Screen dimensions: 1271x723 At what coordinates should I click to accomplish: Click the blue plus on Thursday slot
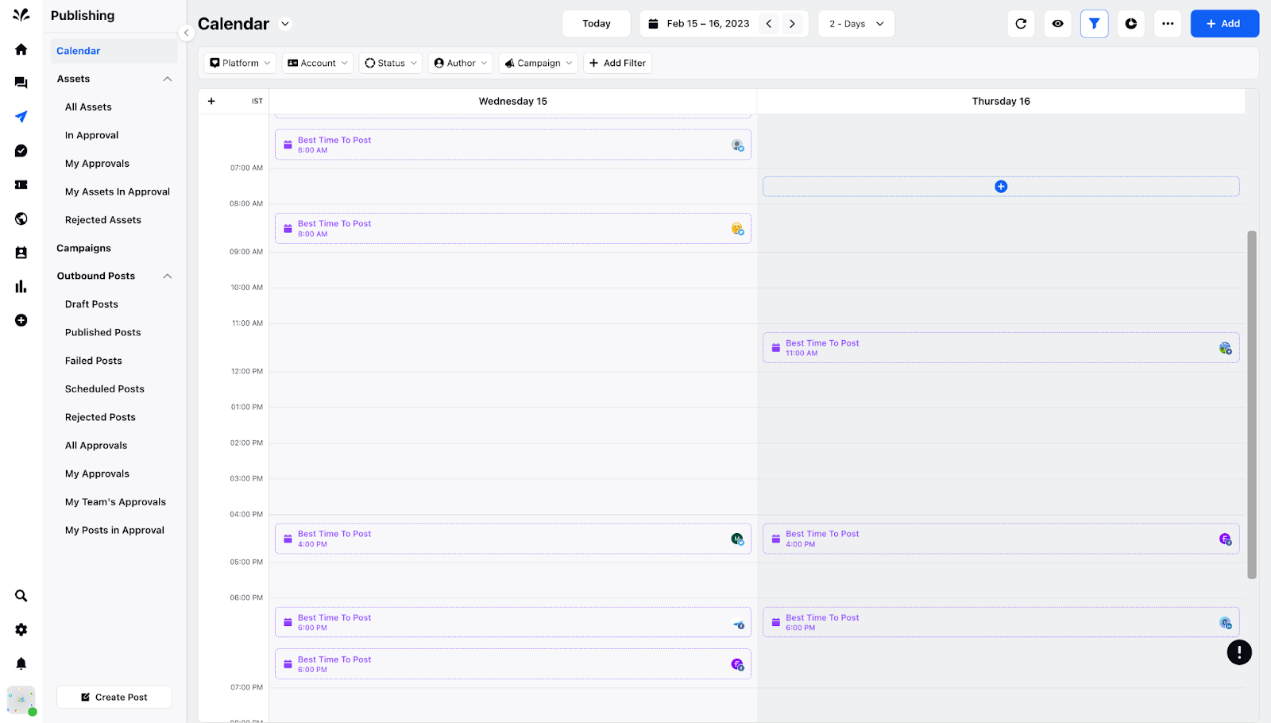[1001, 187]
